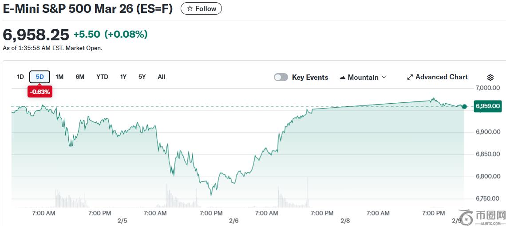Click the Follow star button

201,8
